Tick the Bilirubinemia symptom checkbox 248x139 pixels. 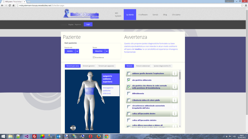pyautogui.click(x=129, y=93)
